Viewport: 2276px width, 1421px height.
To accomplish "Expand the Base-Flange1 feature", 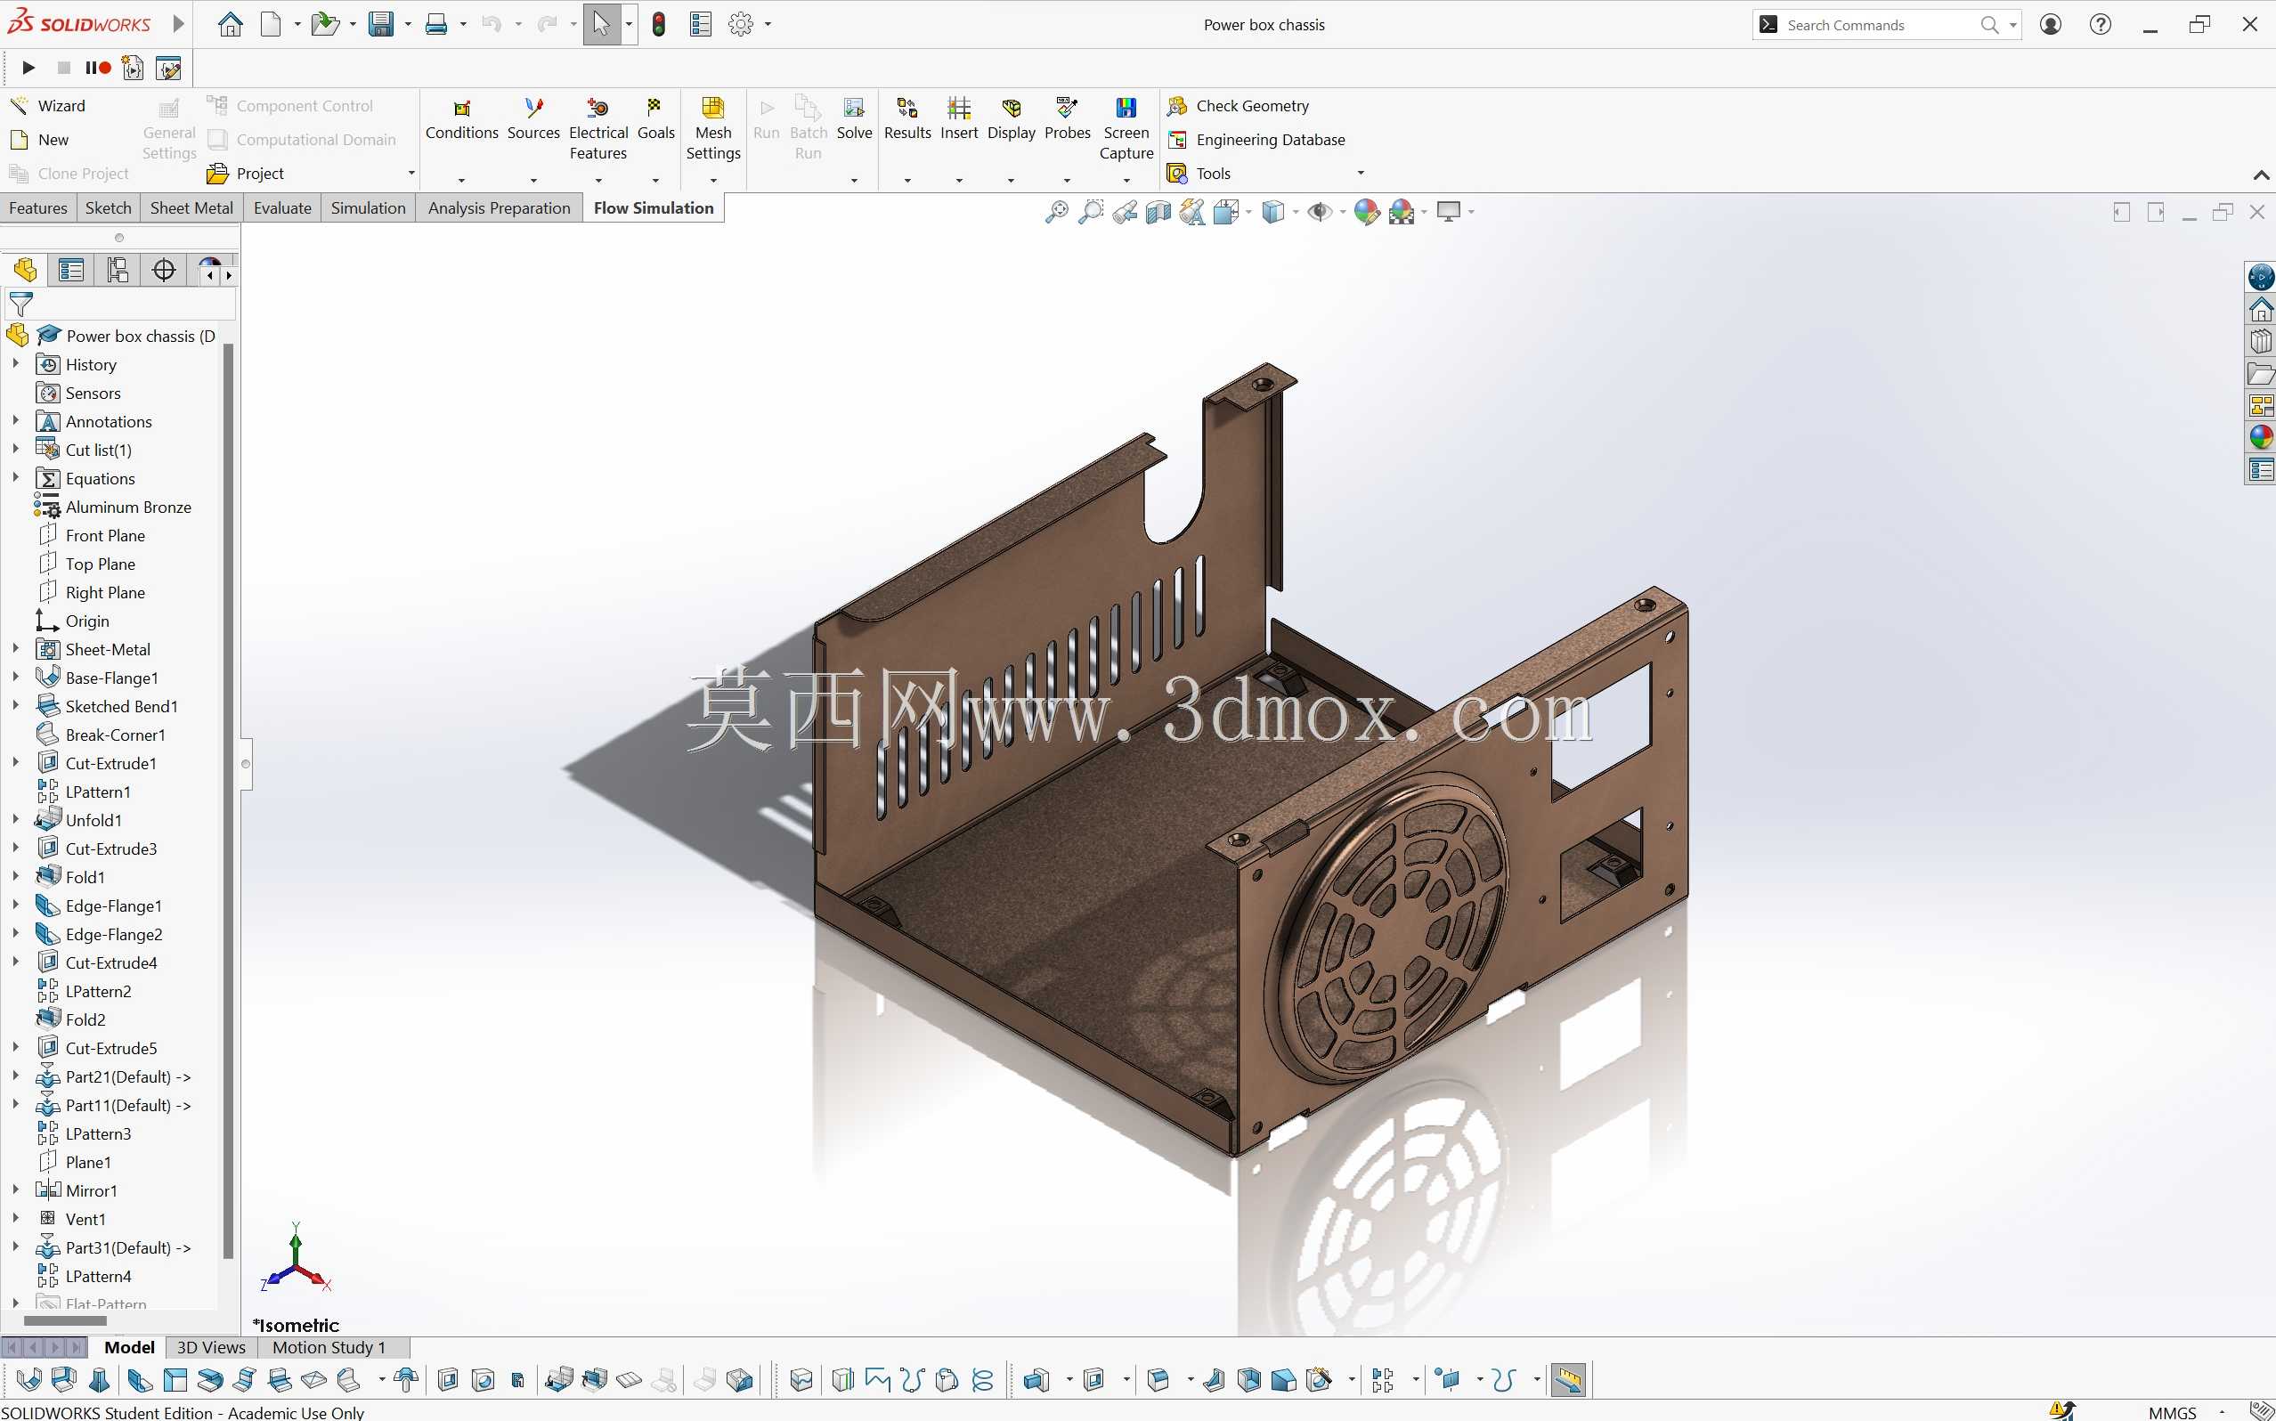I will 16,677.
